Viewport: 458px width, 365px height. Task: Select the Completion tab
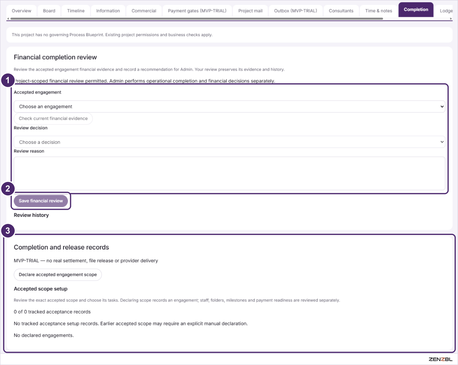tap(416, 10)
